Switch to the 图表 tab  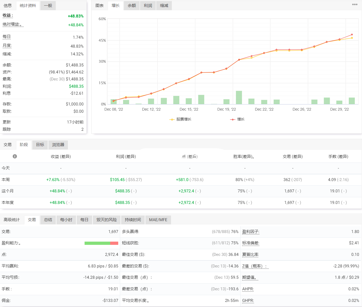point(99,6)
